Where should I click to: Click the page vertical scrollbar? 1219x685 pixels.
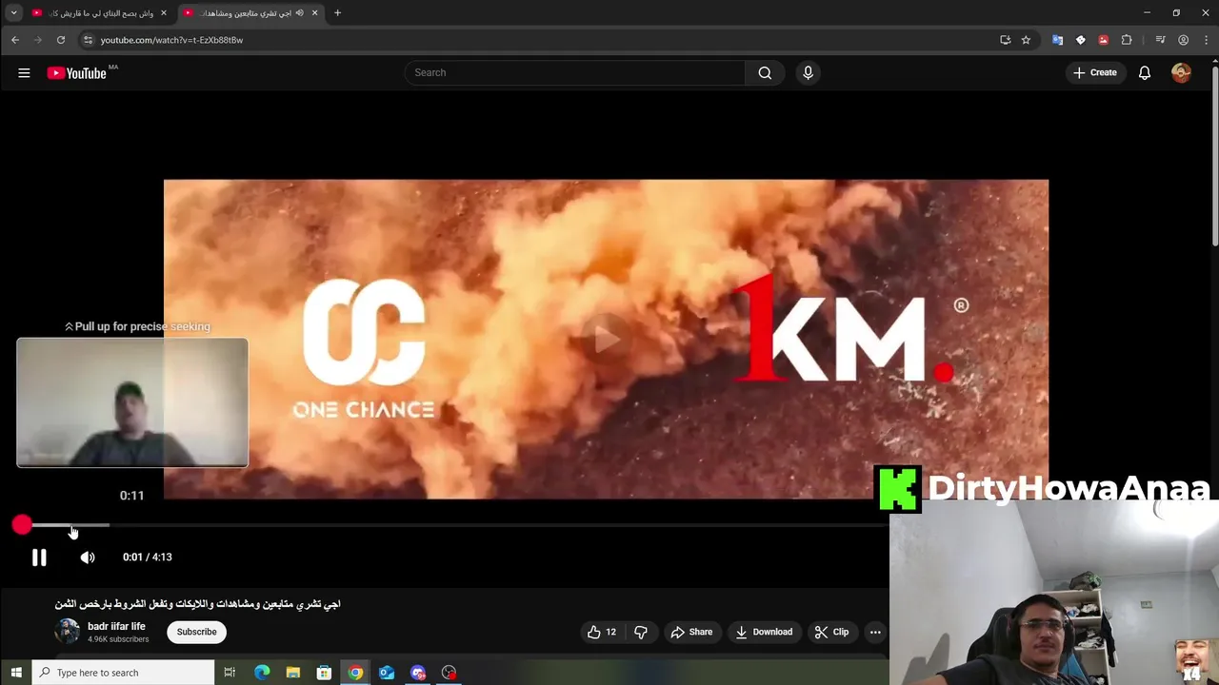pyautogui.click(x=1214, y=157)
